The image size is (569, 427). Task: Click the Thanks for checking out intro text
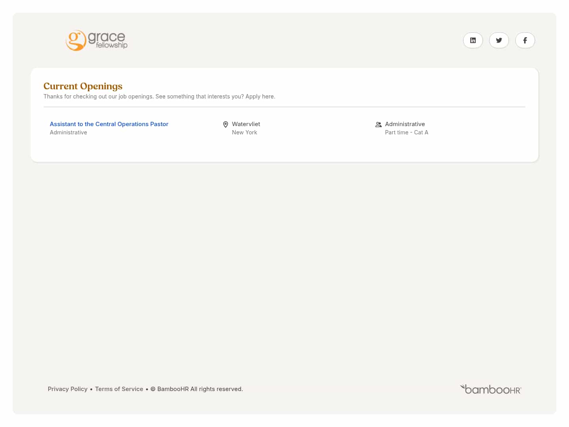tap(159, 96)
